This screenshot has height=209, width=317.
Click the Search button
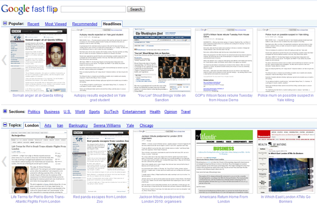[x=136, y=9]
